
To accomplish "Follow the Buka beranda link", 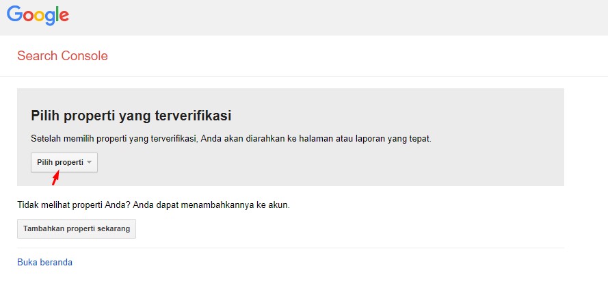I will coord(44,263).
